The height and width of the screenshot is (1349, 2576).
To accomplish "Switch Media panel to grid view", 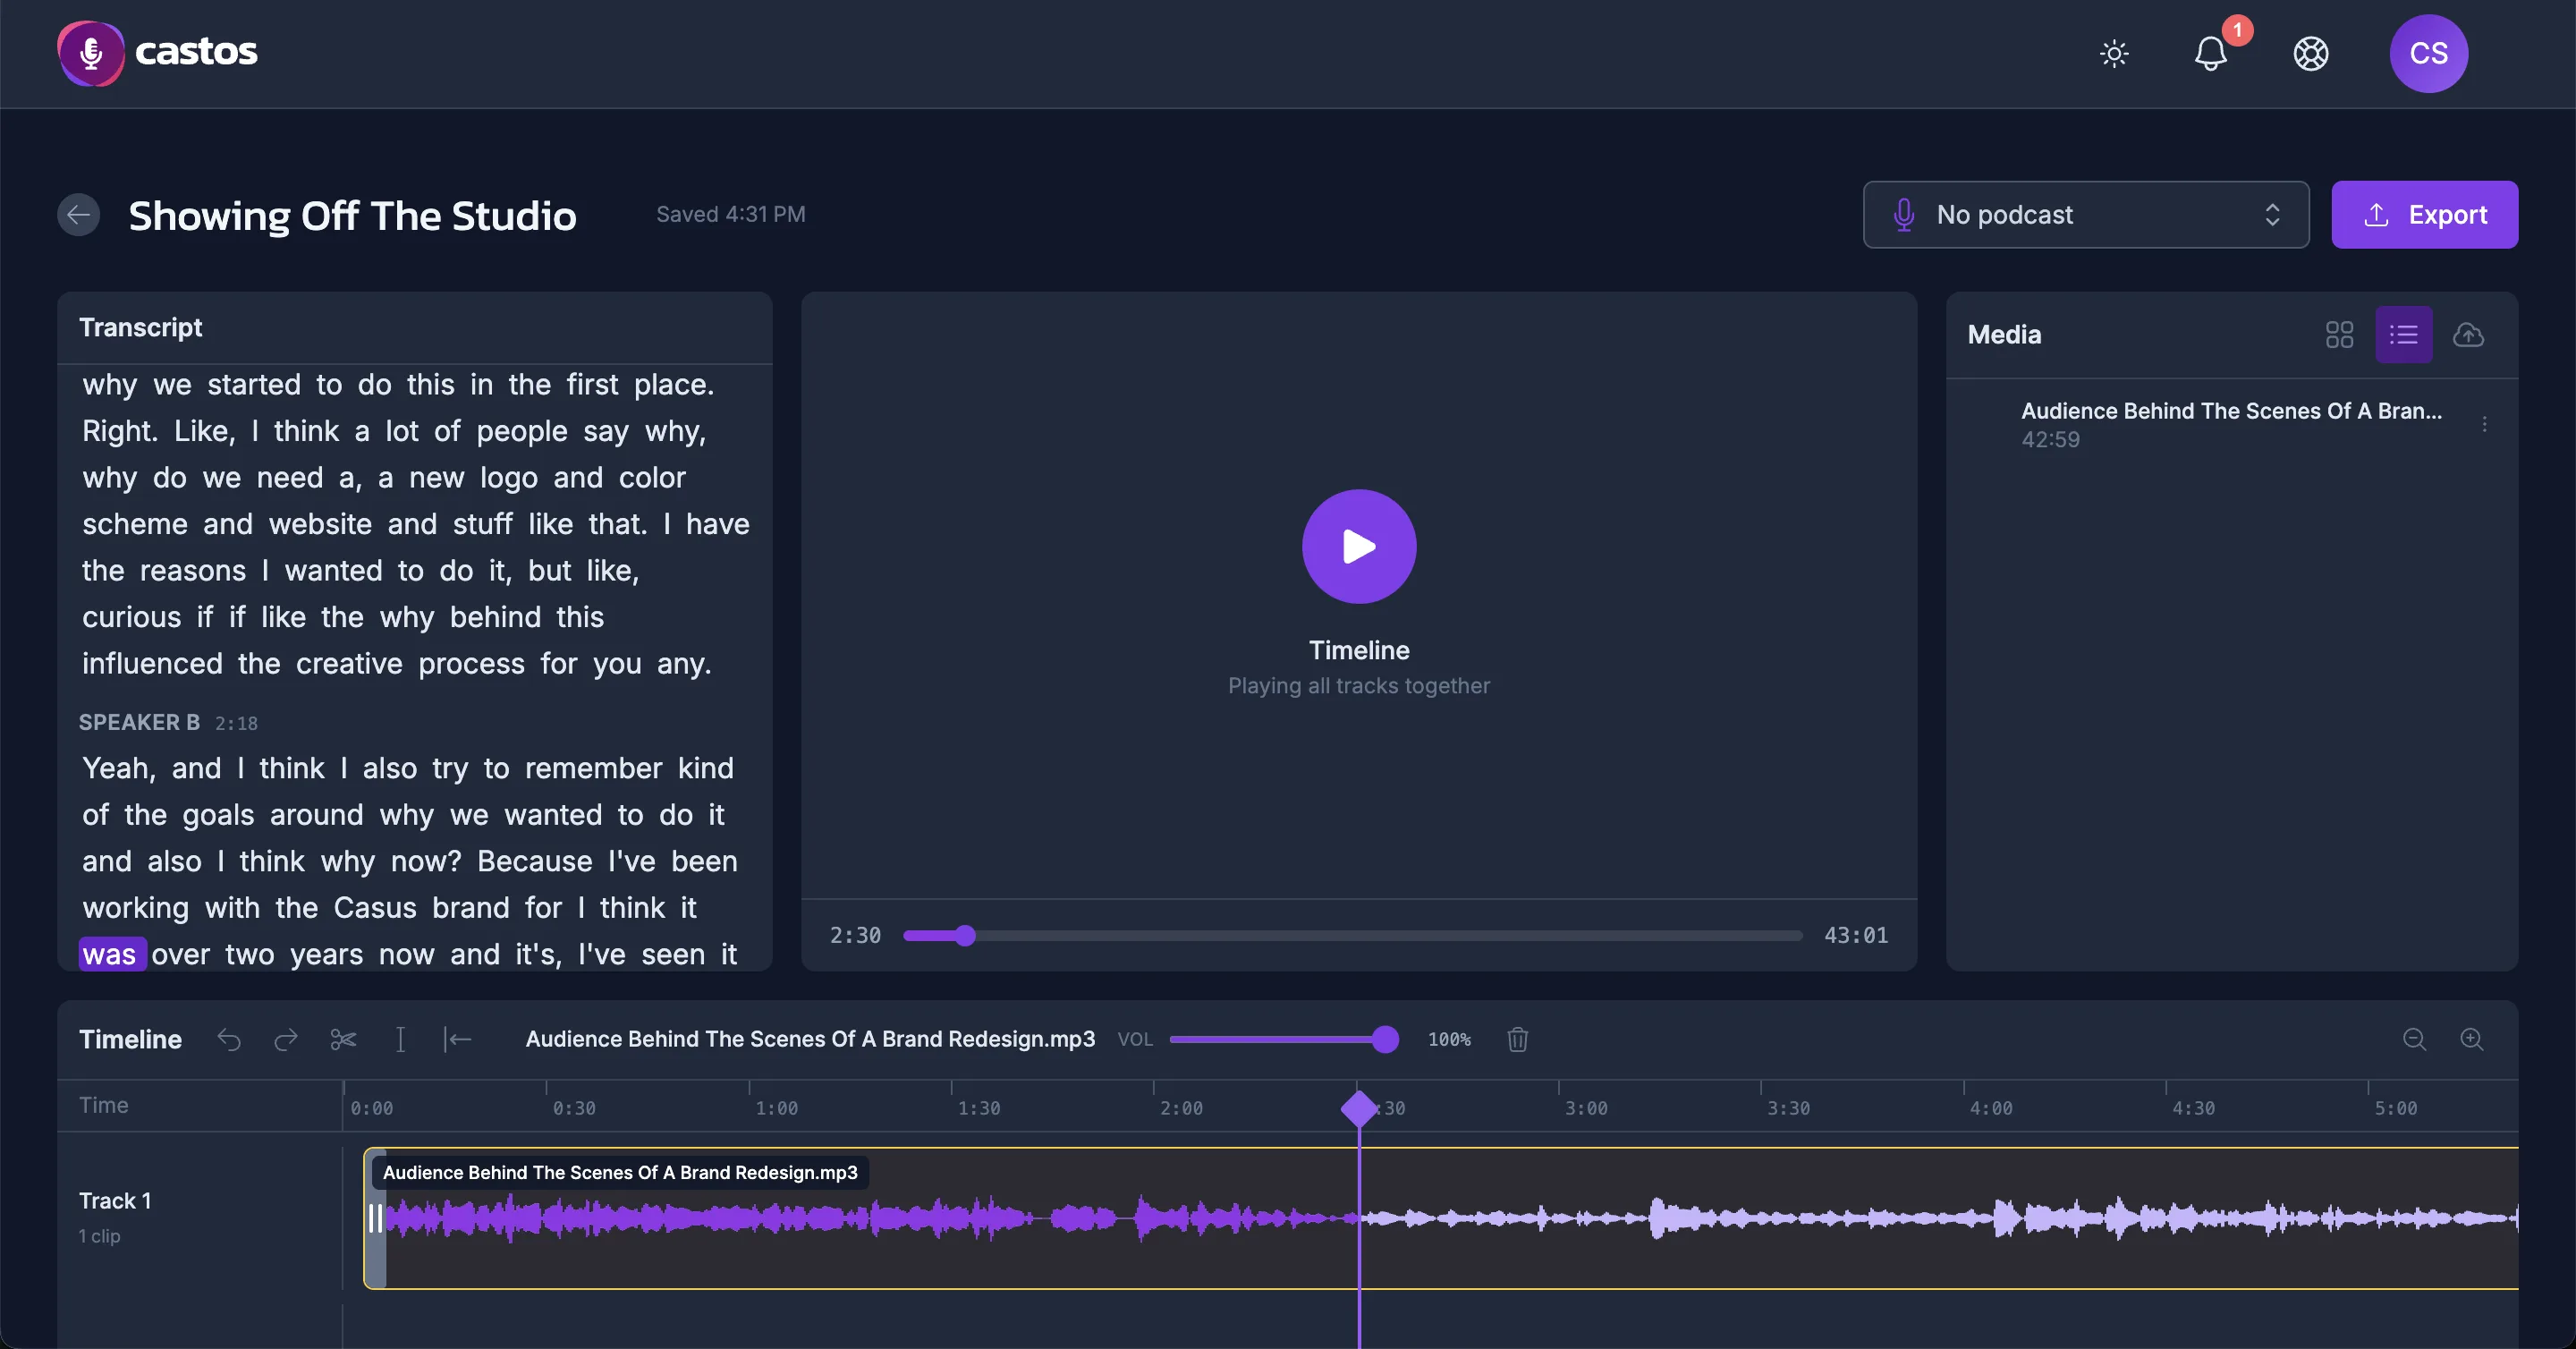I will (x=2340, y=335).
